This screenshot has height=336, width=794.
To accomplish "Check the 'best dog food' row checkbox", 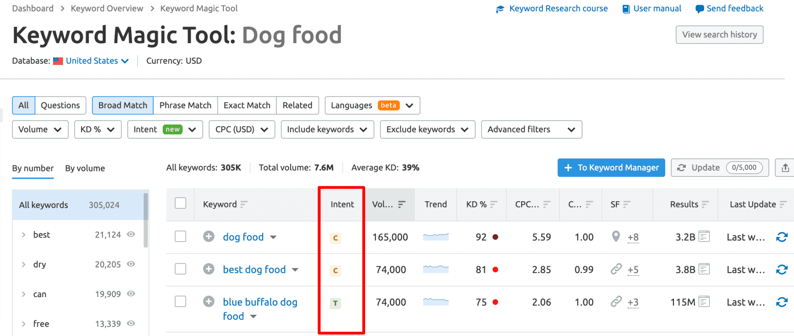I will click(x=180, y=269).
